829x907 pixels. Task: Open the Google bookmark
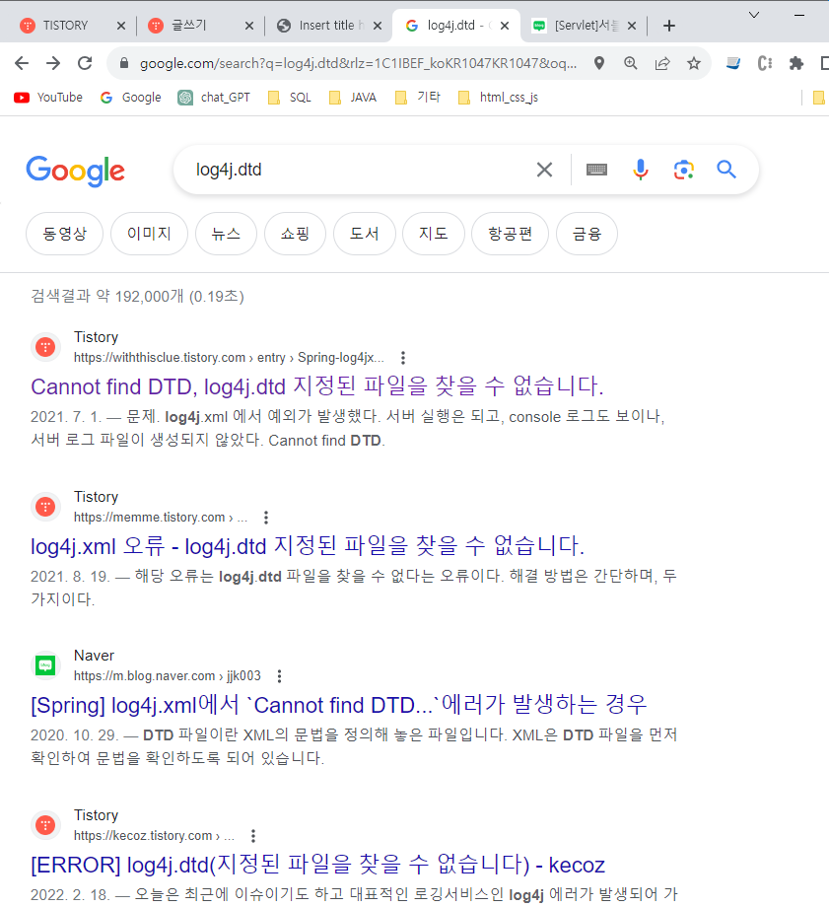pyautogui.click(x=131, y=98)
